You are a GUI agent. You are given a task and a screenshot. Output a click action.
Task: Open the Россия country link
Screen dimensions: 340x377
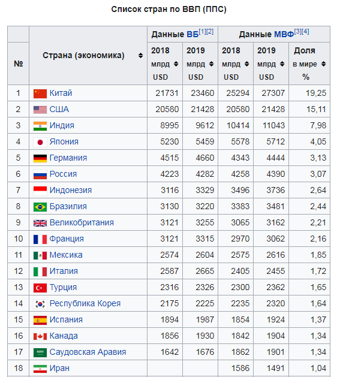63,174
